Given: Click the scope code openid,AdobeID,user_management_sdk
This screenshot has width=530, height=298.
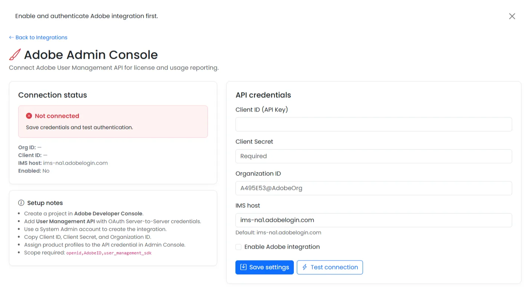Looking at the screenshot, I should 109,253.
